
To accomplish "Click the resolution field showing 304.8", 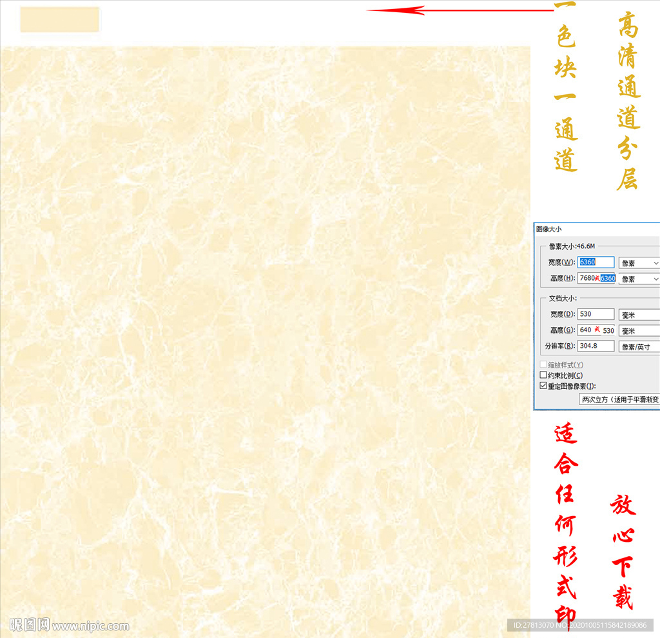I will 596,346.
